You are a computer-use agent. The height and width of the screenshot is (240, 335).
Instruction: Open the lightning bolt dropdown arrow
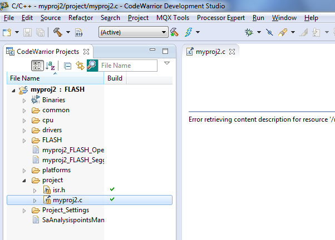click(198, 32)
